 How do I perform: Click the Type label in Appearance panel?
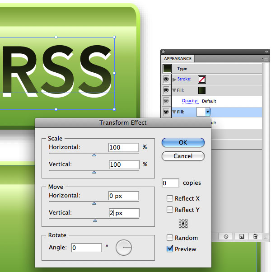point(182,69)
